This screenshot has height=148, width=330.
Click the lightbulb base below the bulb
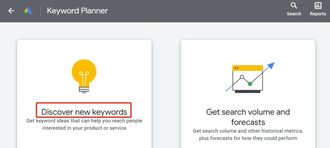[84, 90]
